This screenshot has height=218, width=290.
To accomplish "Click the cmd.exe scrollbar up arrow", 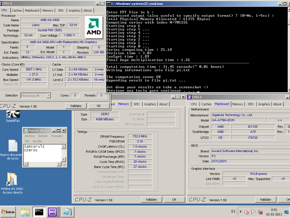I will pos(289,9).
